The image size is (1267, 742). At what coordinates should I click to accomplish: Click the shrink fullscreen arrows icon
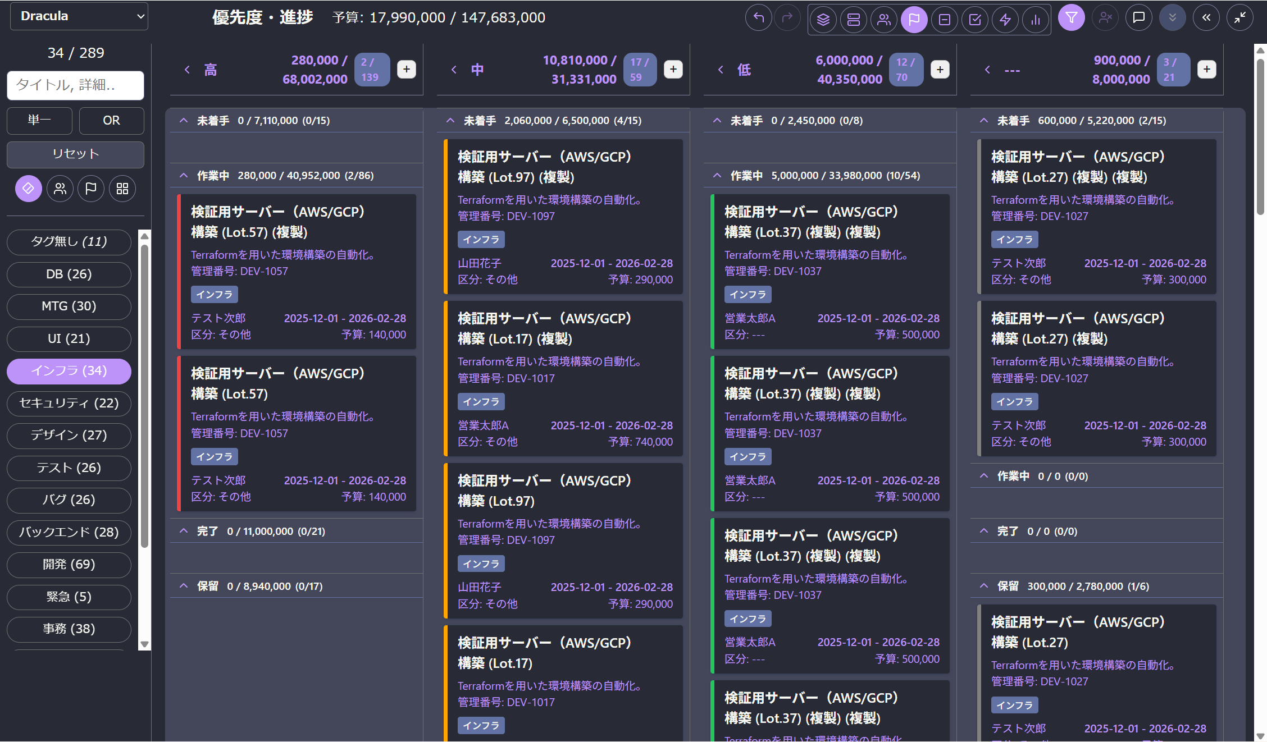click(x=1239, y=18)
